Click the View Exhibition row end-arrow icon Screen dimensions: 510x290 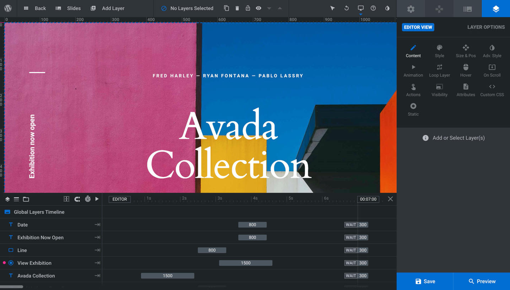(x=97, y=263)
